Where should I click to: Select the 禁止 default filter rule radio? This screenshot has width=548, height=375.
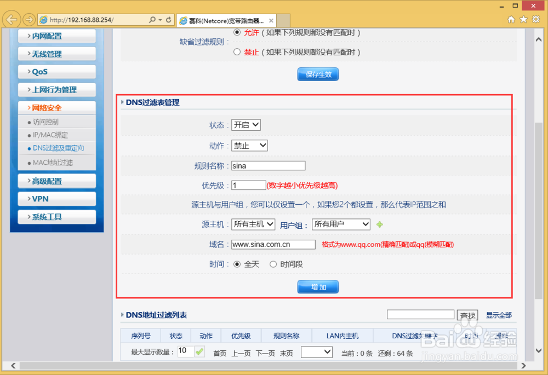click(x=237, y=52)
